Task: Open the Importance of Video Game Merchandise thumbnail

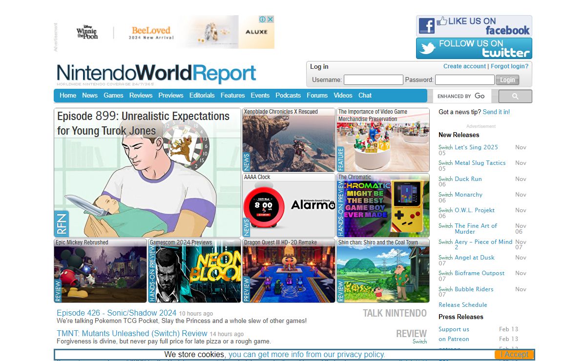Action: [x=383, y=140]
